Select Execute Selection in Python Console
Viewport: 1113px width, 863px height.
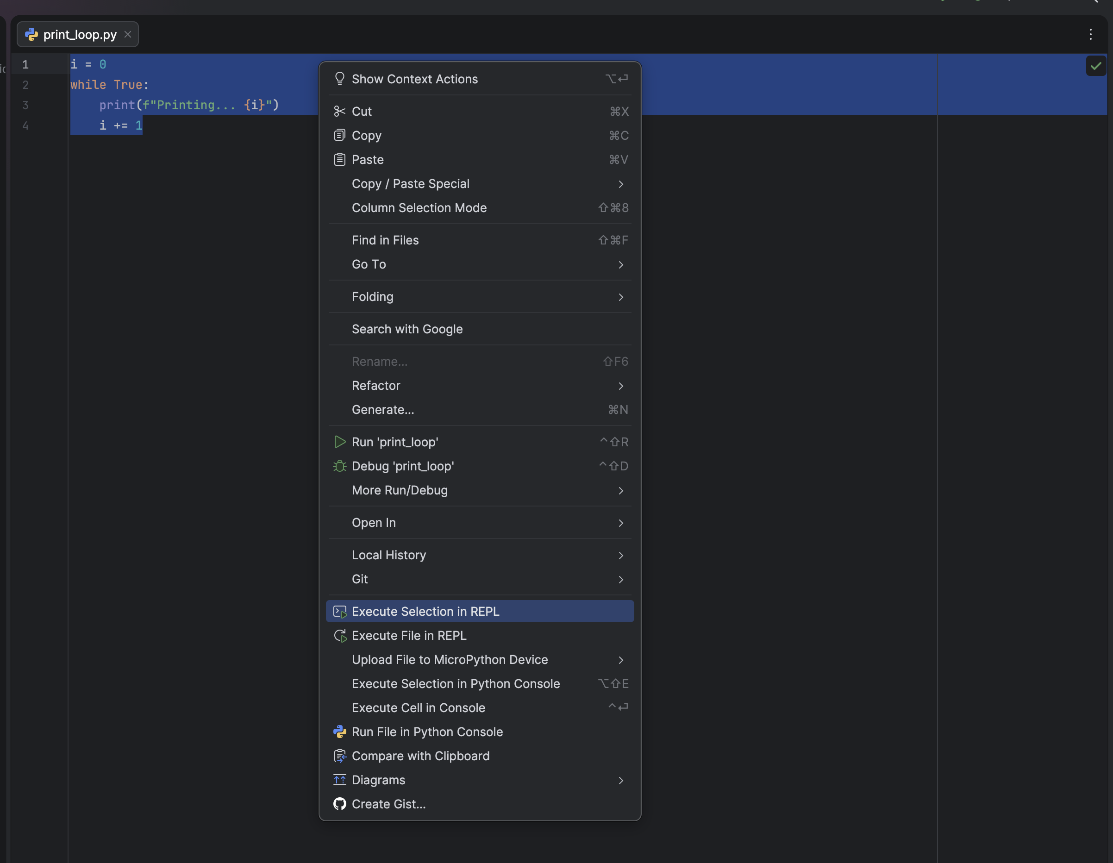(480, 683)
